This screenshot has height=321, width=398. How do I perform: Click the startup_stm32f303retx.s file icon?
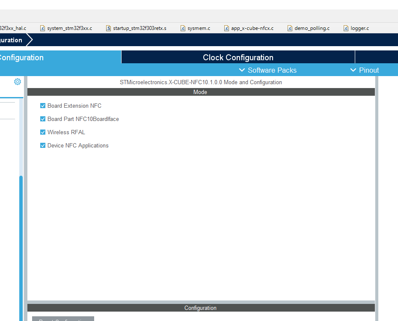click(x=108, y=28)
